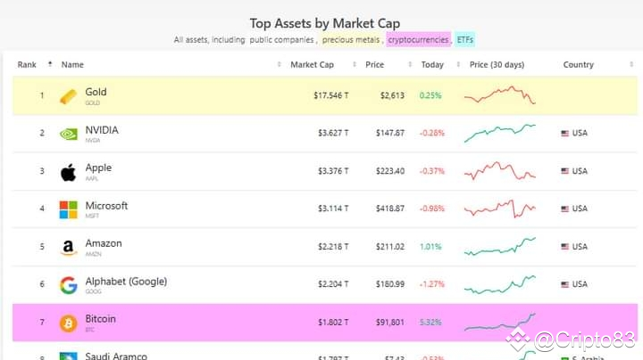The width and height of the screenshot is (643, 360).
Task: Click the Amazon logo icon
Action: click(x=69, y=248)
